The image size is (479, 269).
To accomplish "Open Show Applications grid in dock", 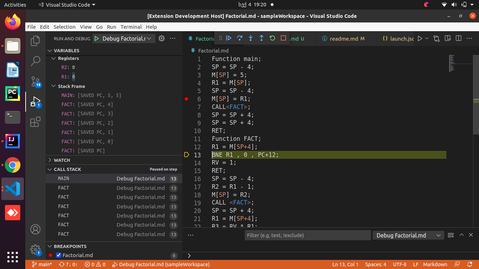I will click(13, 257).
